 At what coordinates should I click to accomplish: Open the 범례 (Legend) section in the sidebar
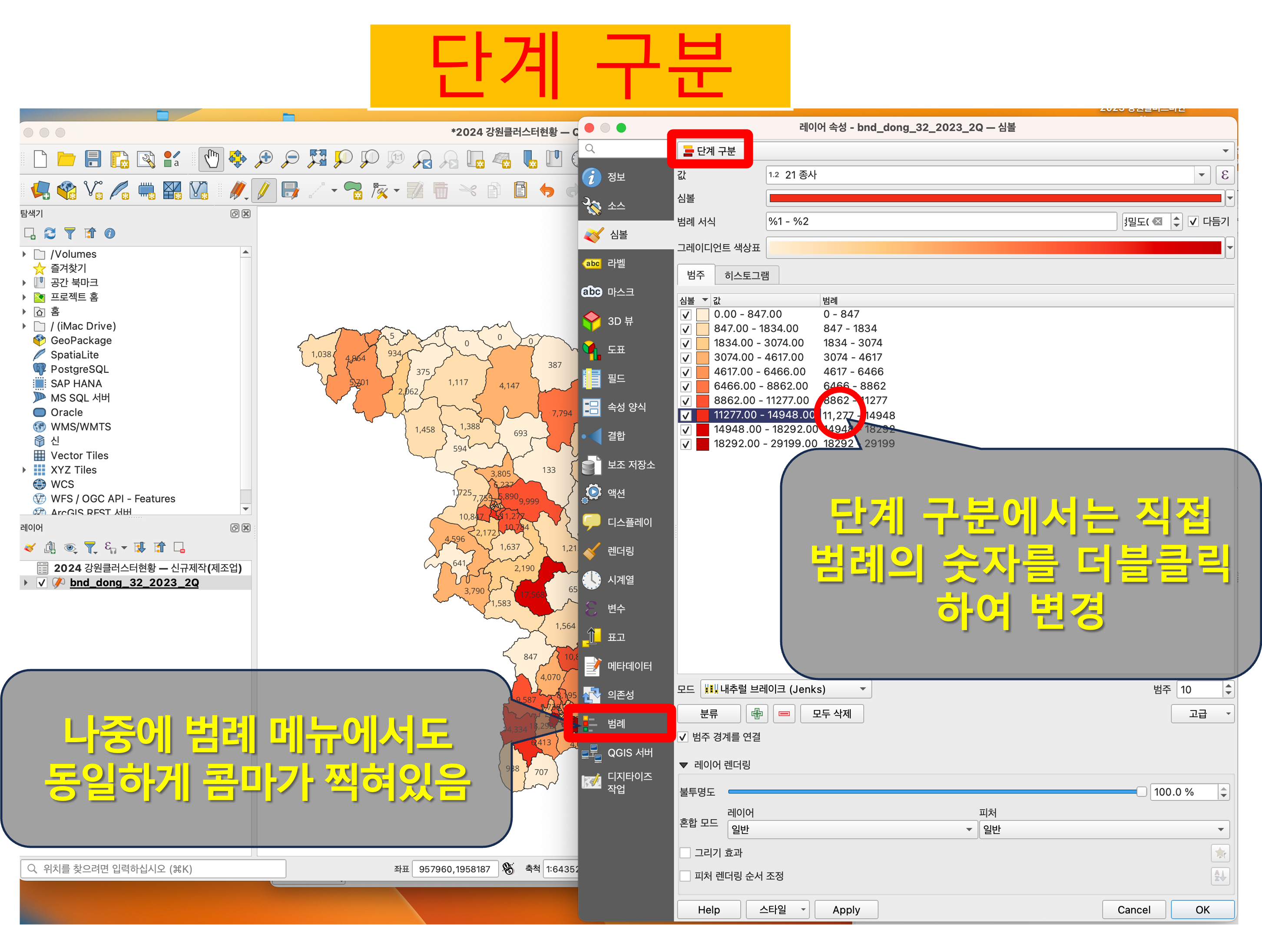tap(616, 724)
